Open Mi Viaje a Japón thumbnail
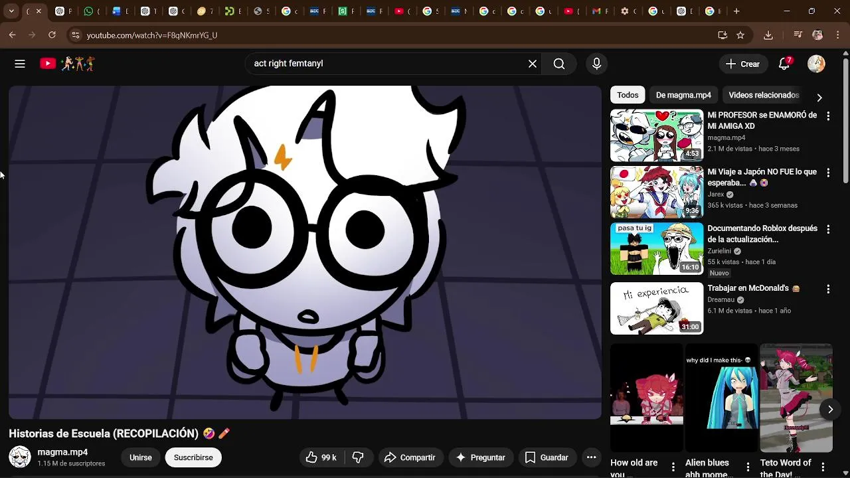The image size is (850, 478). (657, 192)
